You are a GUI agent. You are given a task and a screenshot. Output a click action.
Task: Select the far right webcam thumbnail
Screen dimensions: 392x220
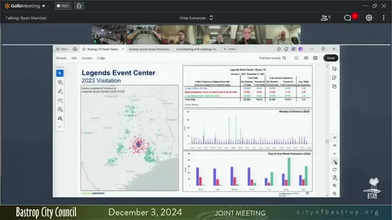point(283,34)
